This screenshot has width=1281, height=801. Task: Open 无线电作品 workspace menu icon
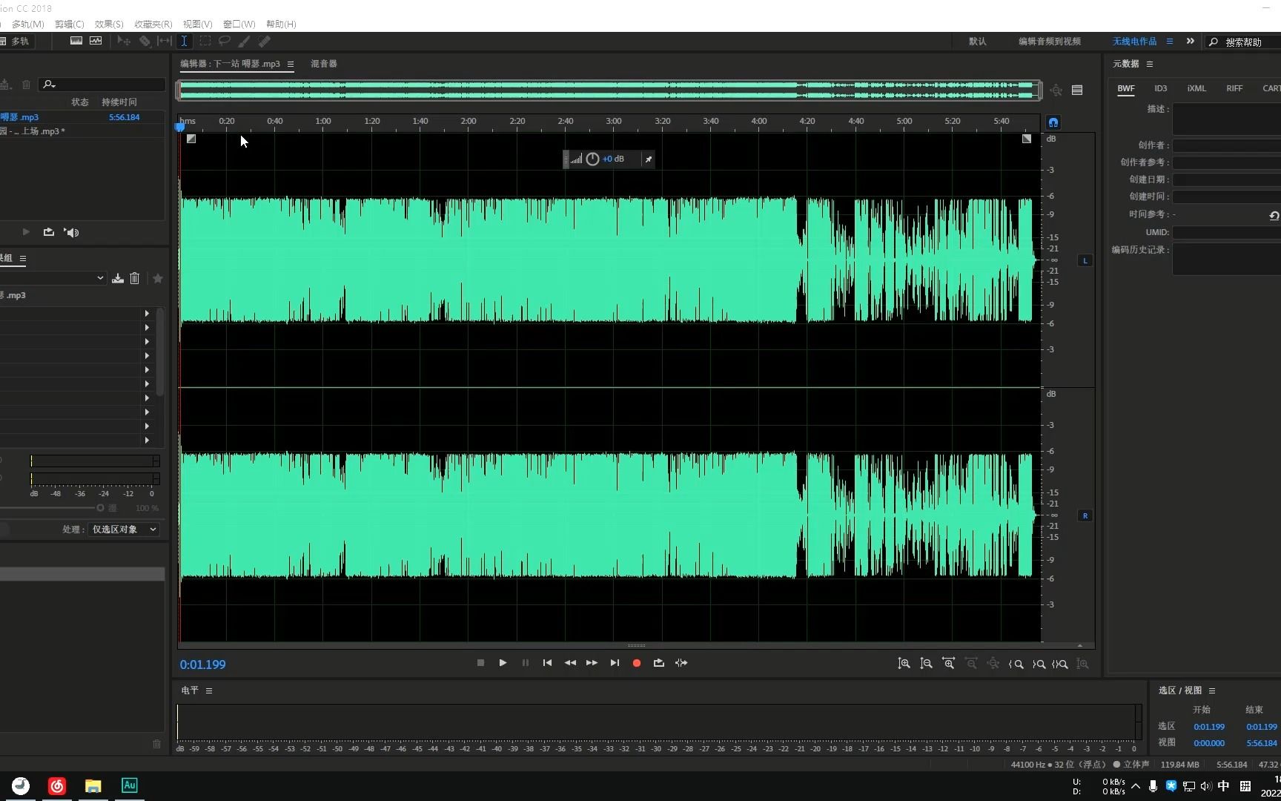[1170, 42]
